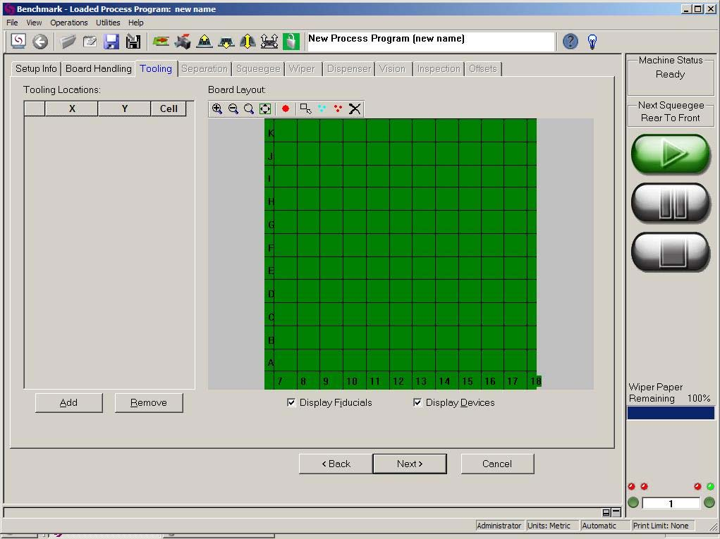This screenshot has width=720, height=539.
Task: Open the Operations menu
Action: click(x=69, y=23)
